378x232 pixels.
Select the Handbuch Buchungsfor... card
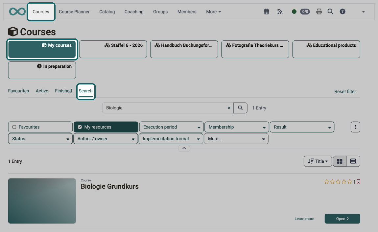click(184, 49)
